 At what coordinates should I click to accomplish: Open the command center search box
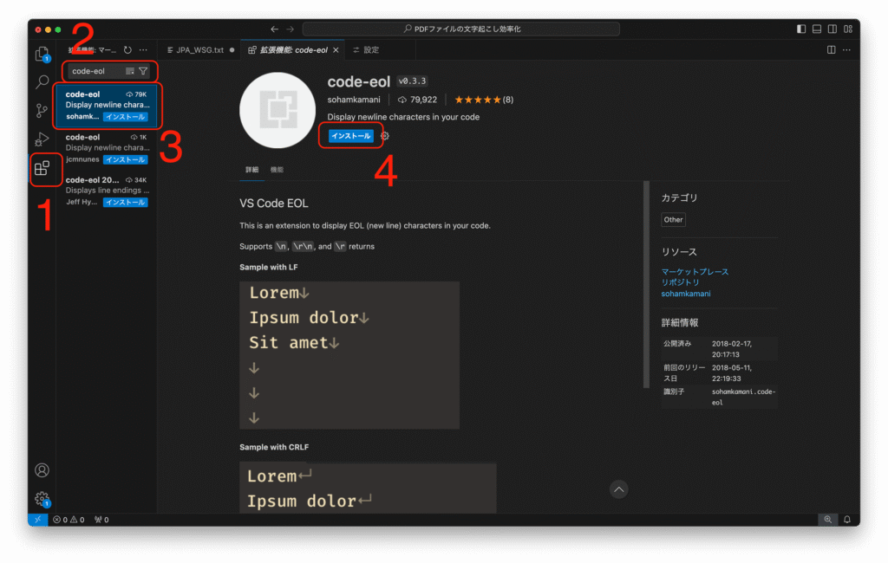(x=461, y=29)
